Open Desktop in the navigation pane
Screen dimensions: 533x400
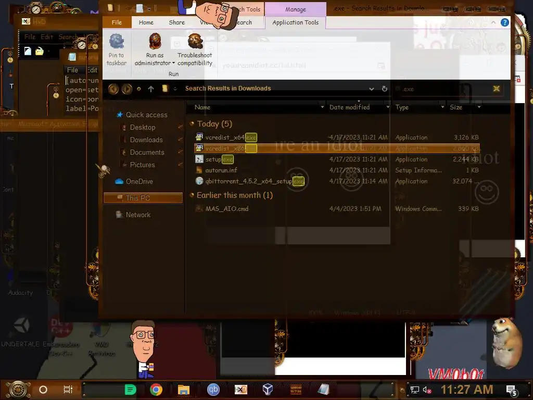point(143,128)
